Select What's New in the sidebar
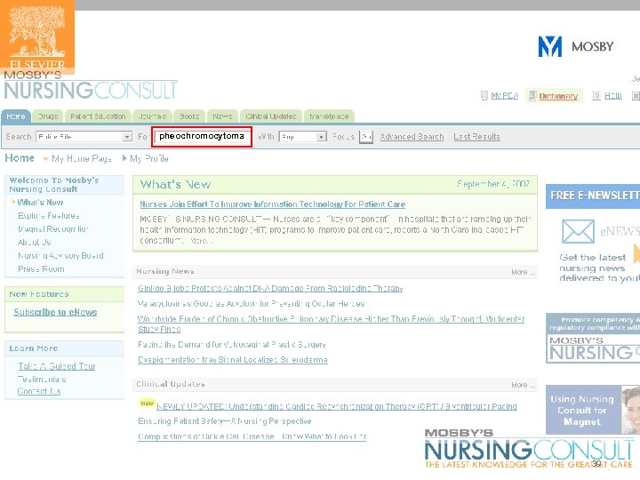Screen dimensions: 640x480 [x=40, y=203]
